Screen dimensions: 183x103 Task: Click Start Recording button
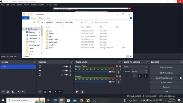tap(166, 73)
